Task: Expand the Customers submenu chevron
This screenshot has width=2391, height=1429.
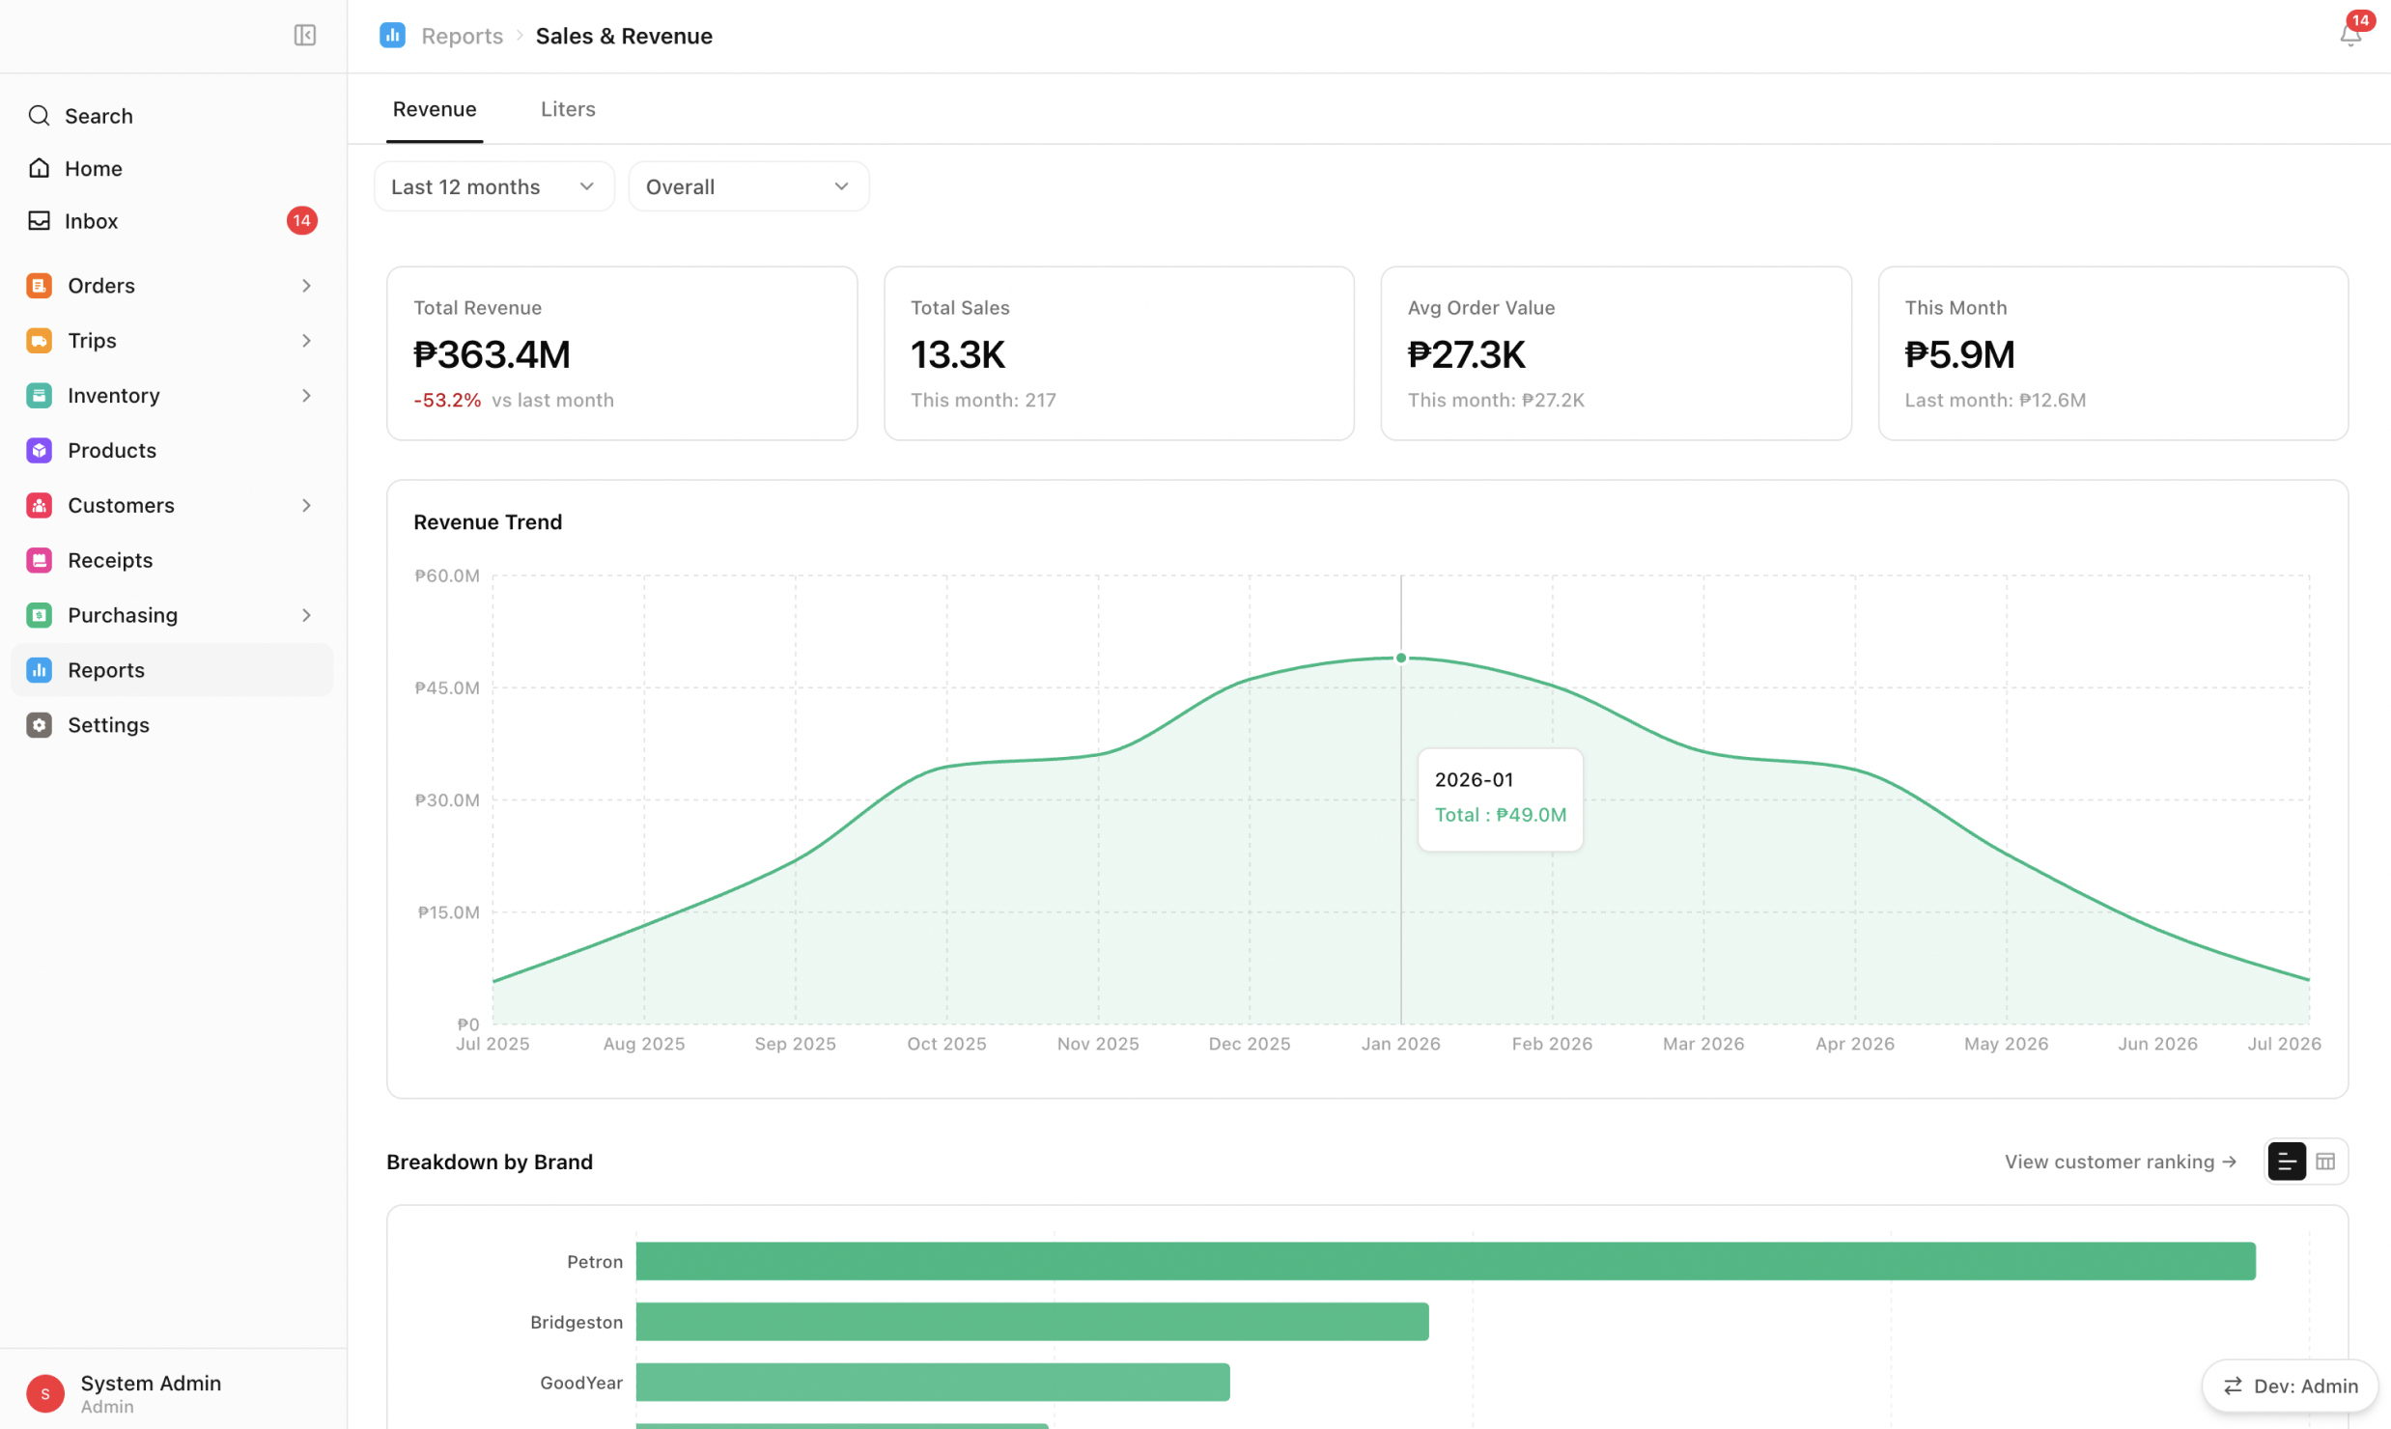Action: [x=306, y=506]
